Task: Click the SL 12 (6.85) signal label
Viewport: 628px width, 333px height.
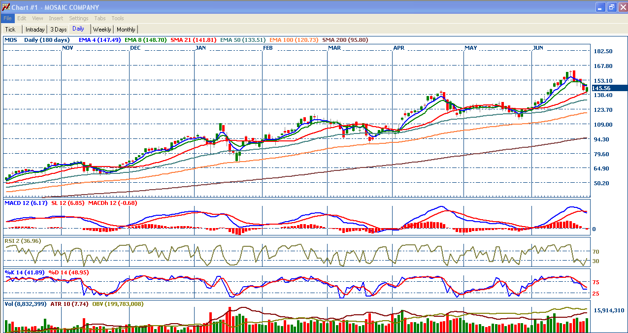Action: pos(68,203)
